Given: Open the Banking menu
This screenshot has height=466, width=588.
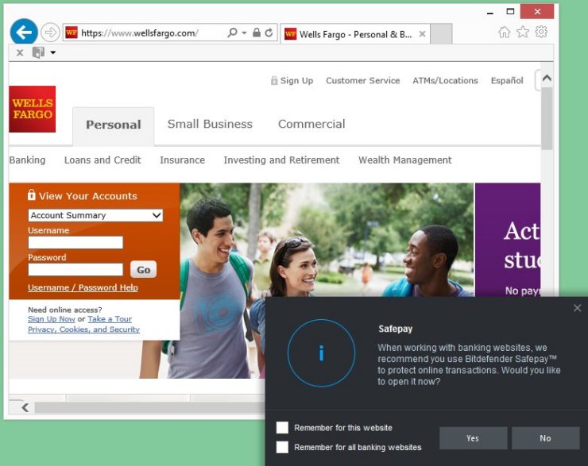Looking at the screenshot, I should click(27, 160).
